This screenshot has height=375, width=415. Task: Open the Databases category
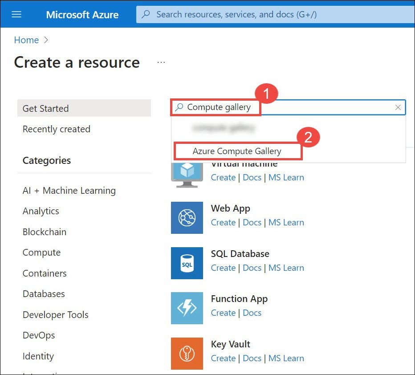44,294
